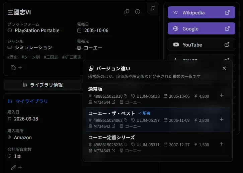Screen dimensions: 243x173
Task: Select the #三国志 hashtag
Action: pos(51,57)
